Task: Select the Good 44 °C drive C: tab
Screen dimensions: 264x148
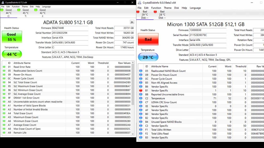Action: click(x=9, y=13)
